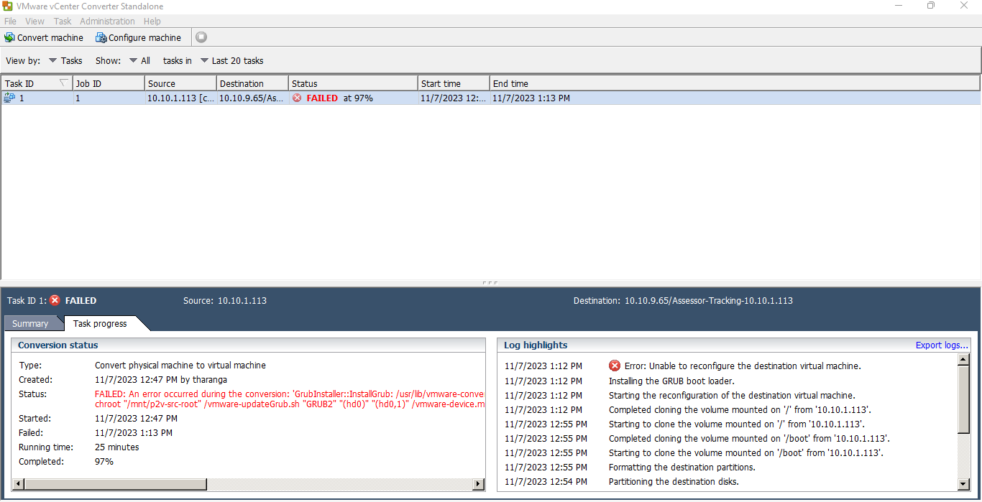Click 'Partitioning the destination disks.' log entry
This screenshot has width=982, height=502.
click(674, 481)
